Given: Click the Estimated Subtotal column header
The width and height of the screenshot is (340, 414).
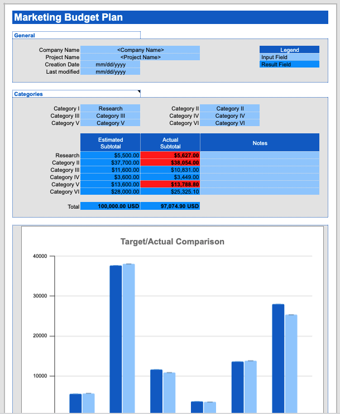Looking at the screenshot, I should point(111,143).
